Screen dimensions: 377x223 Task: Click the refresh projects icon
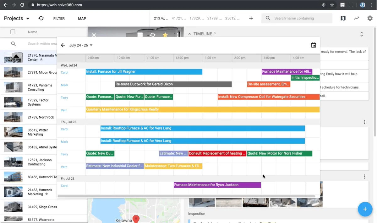[x=41, y=19]
